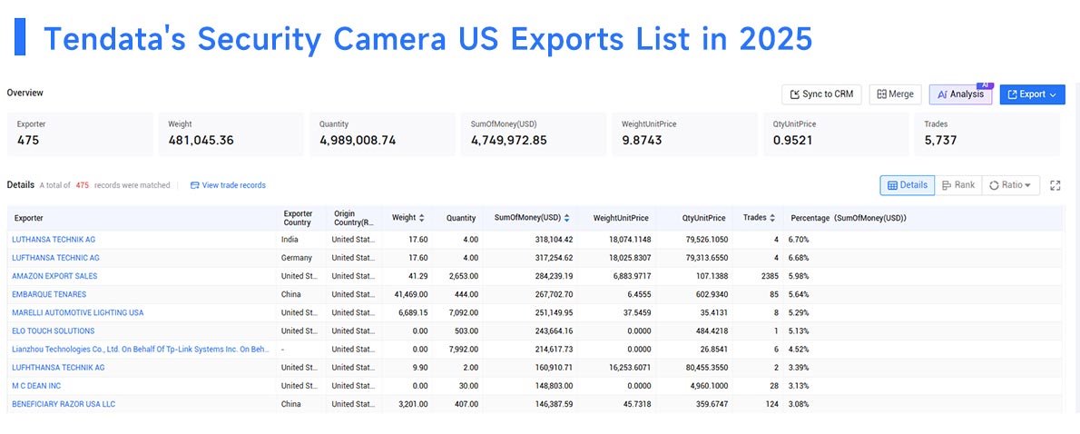The height and width of the screenshot is (434, 1080).
Task: Click the QtyUnitPrice column header
Action: pyautogui.click(x=704, y=218)
